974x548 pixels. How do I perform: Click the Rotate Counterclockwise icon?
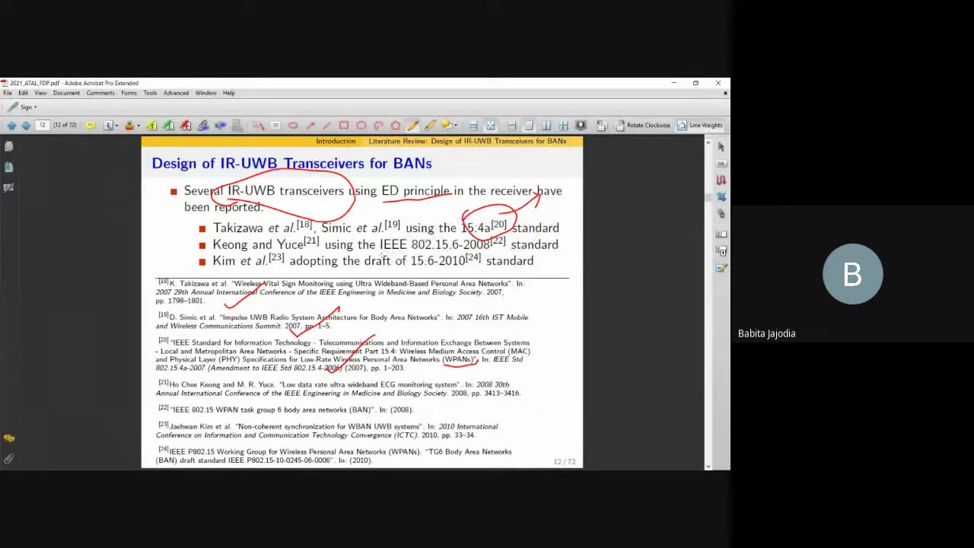point(601,126)
